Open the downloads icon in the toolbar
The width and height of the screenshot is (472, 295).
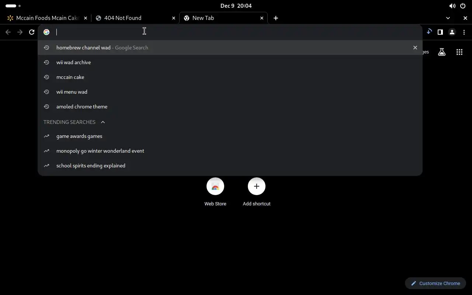point(429,32)
